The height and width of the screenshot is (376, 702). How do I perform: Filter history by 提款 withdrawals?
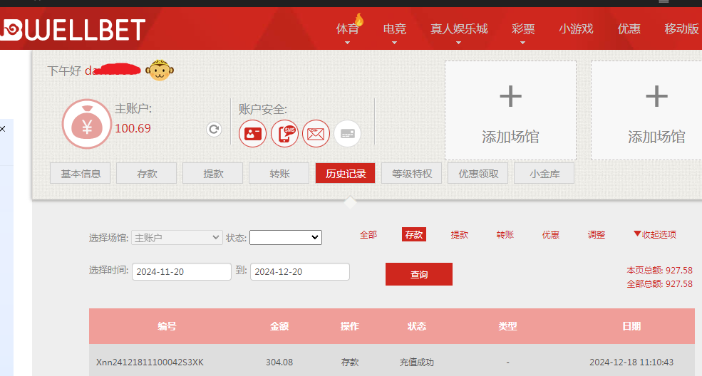click(460, 235)
